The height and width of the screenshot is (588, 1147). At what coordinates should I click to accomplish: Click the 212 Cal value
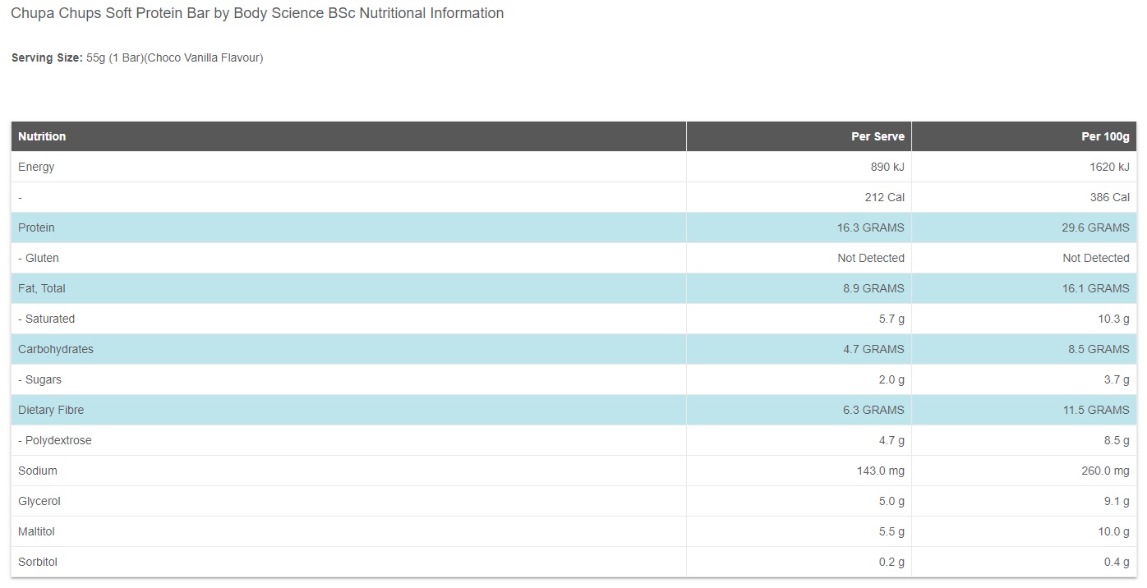pyautogui.click(x=885, y=197)
